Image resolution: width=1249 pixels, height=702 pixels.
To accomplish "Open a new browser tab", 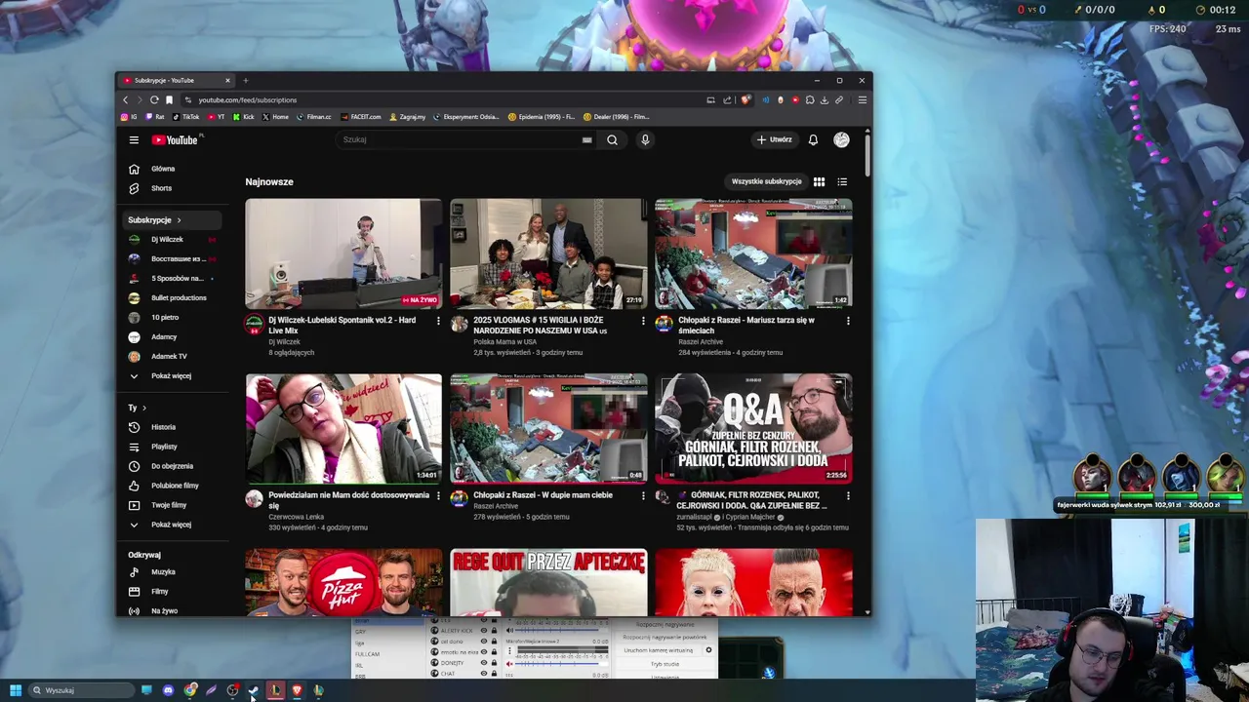I will coord(246,80).
